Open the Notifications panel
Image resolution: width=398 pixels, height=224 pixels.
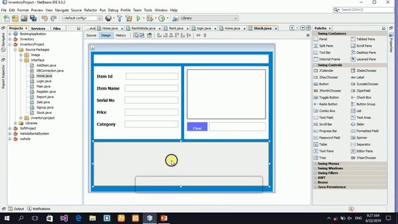coord(39,209)
